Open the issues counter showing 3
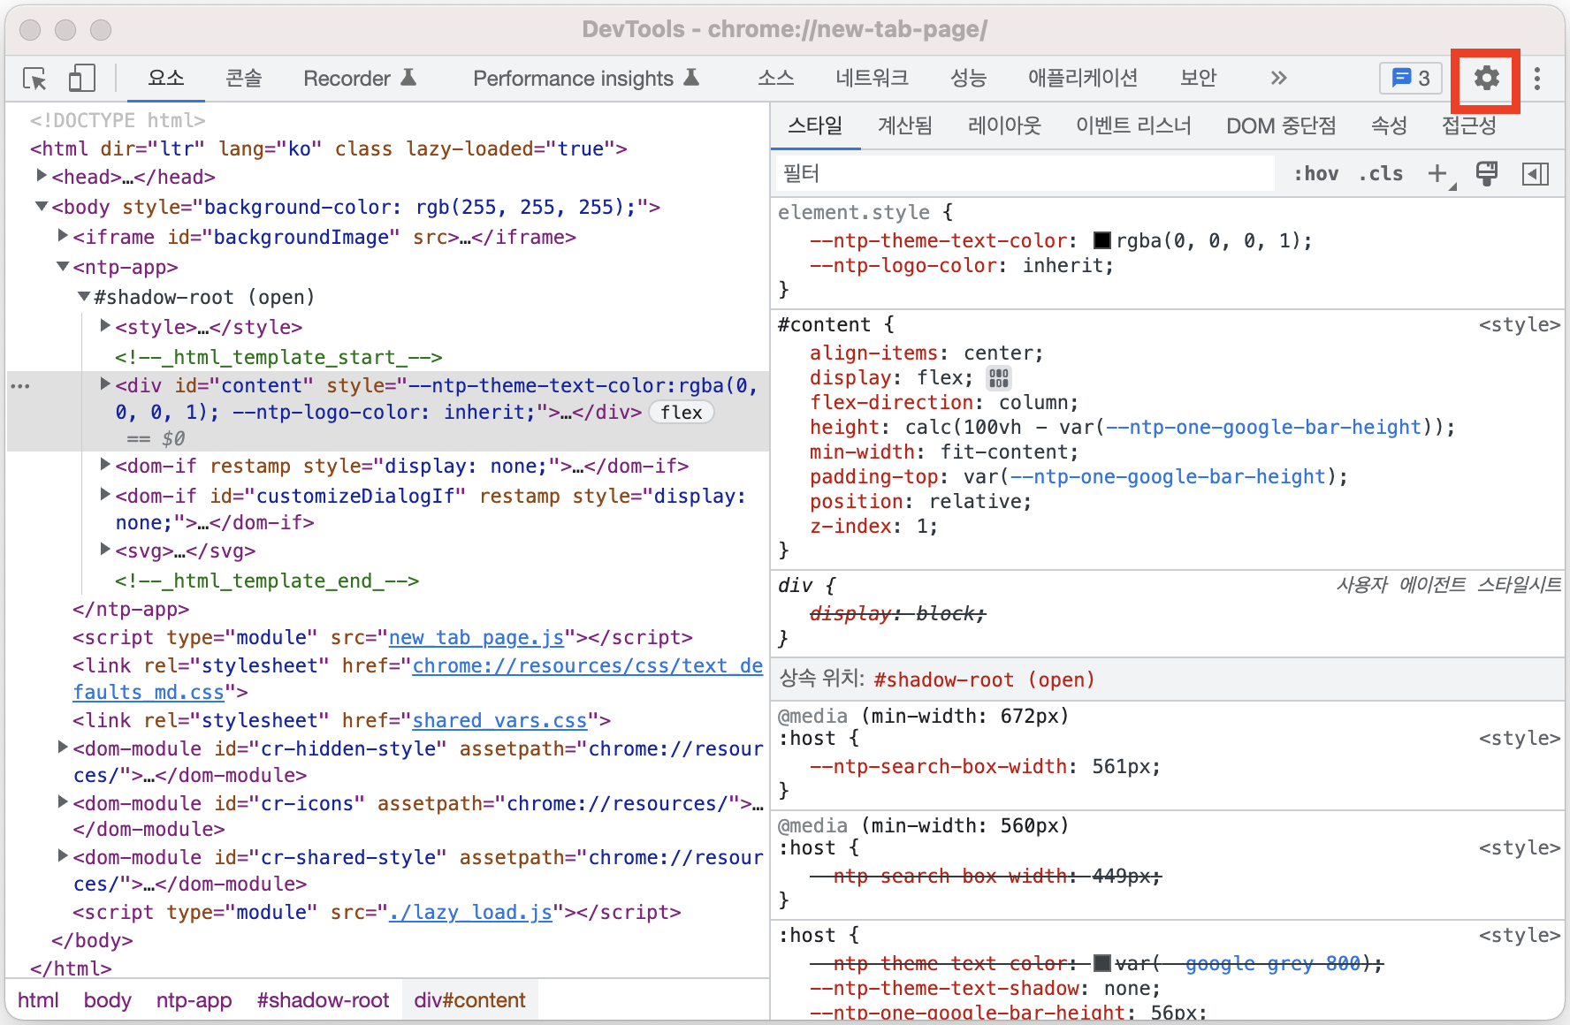Viewport: 1570px width, 1025px height. click(1411, 79)
